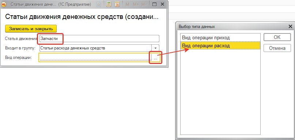Click Отмена in data type dialog
295x140 pixels.
point(277,48)
